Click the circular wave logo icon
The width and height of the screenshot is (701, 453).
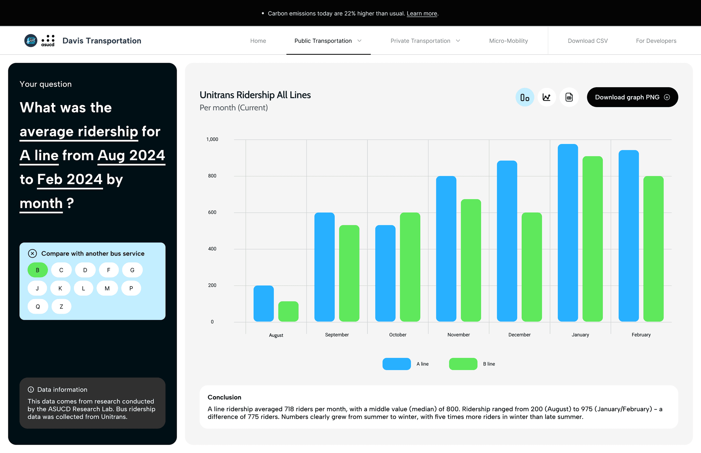tap(31, 40)
